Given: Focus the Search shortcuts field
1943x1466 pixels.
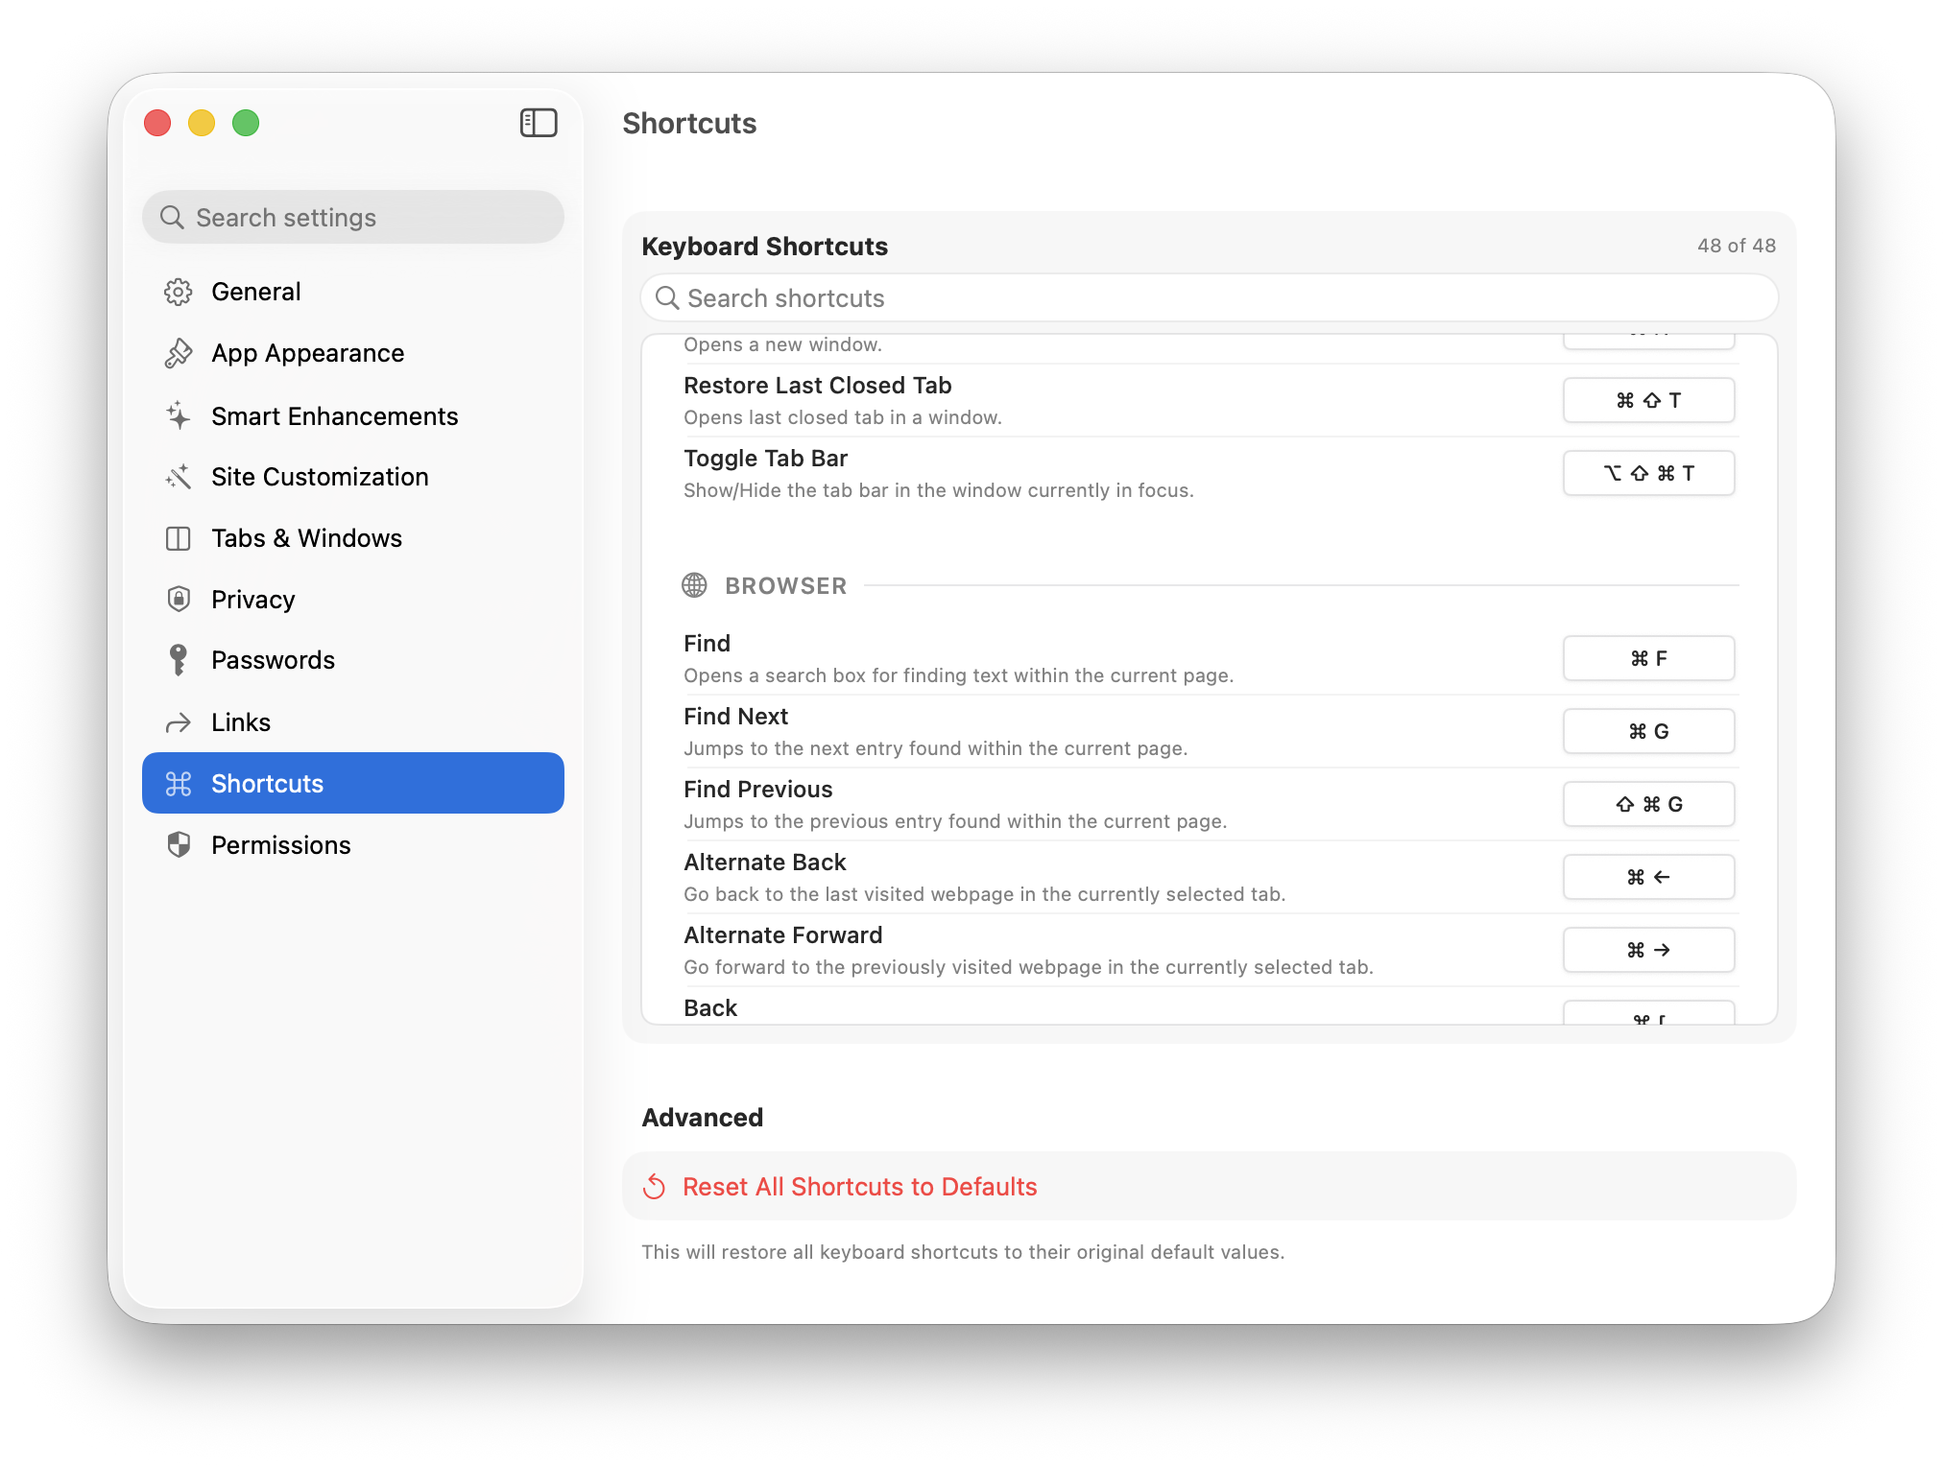Looking at the screenshot, I should coord(1210,298).
